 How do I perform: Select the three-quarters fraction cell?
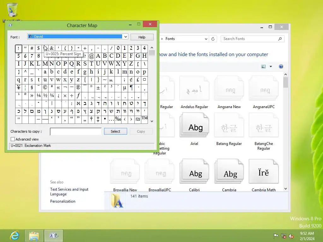(52, 95)
